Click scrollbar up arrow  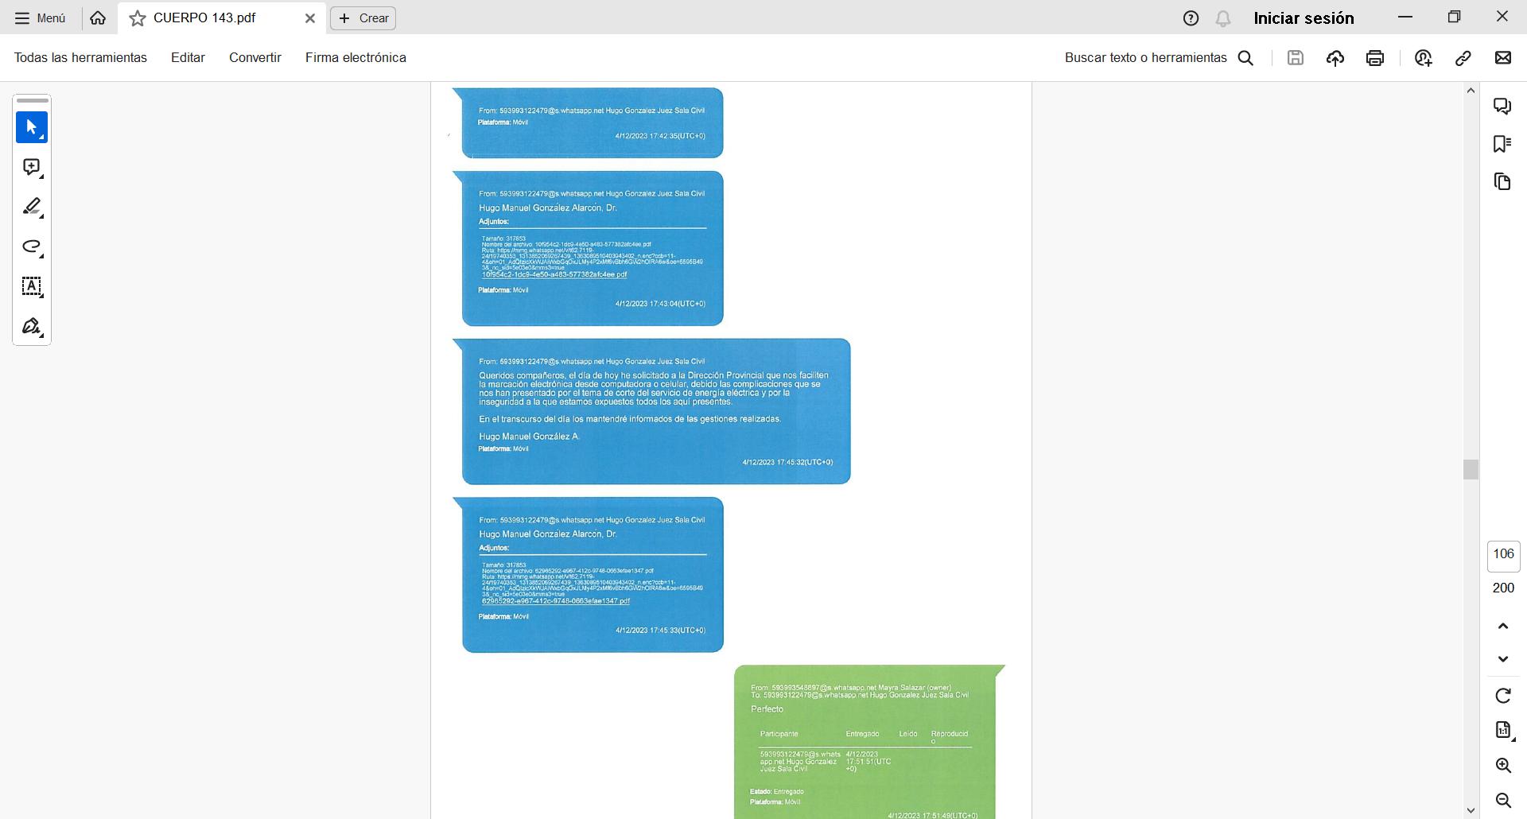(1471, 91)
